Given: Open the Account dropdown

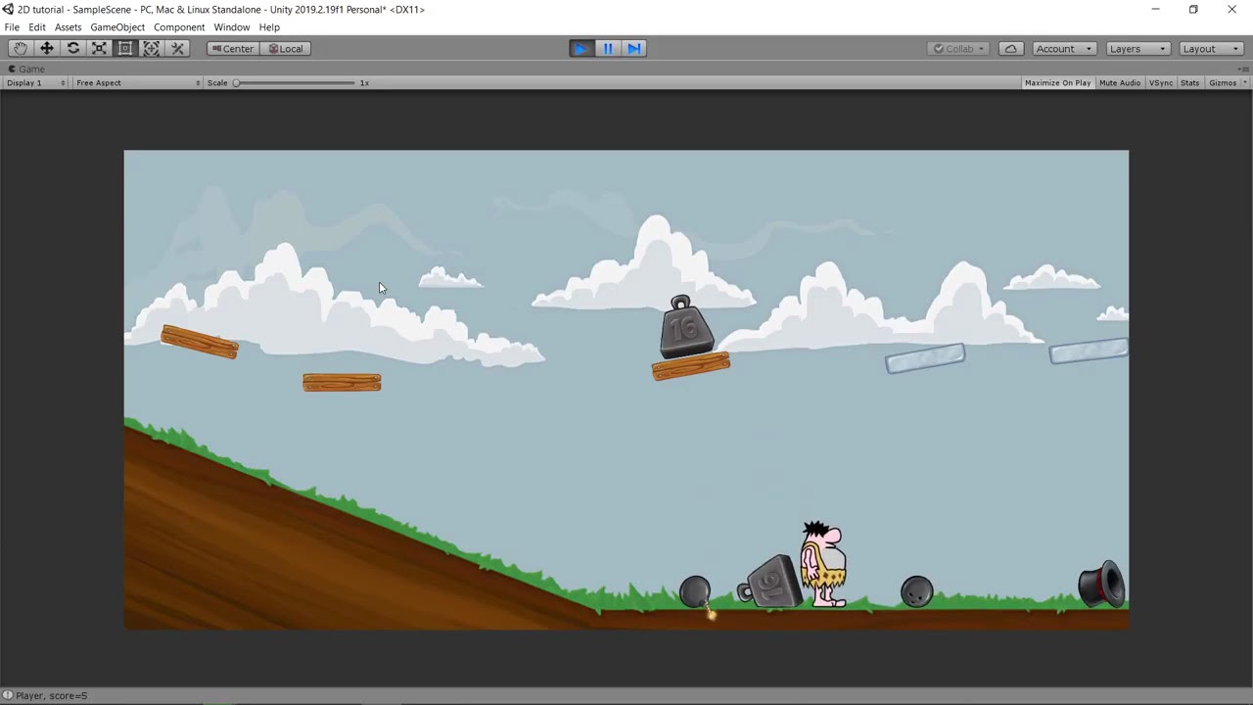Looking at the screenshot, I should [1063, 48].
